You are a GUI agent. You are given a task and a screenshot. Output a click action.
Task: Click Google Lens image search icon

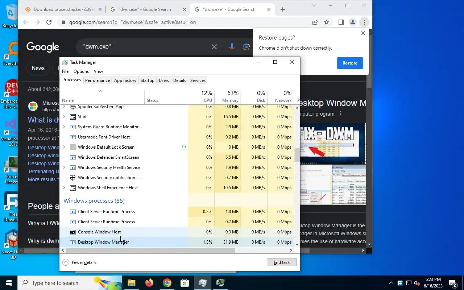pos(246,47)
